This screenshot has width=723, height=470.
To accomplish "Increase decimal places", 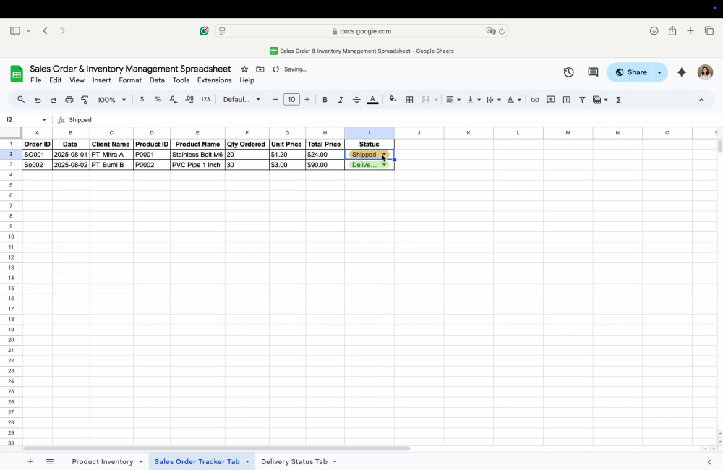I will click(189, 100).
